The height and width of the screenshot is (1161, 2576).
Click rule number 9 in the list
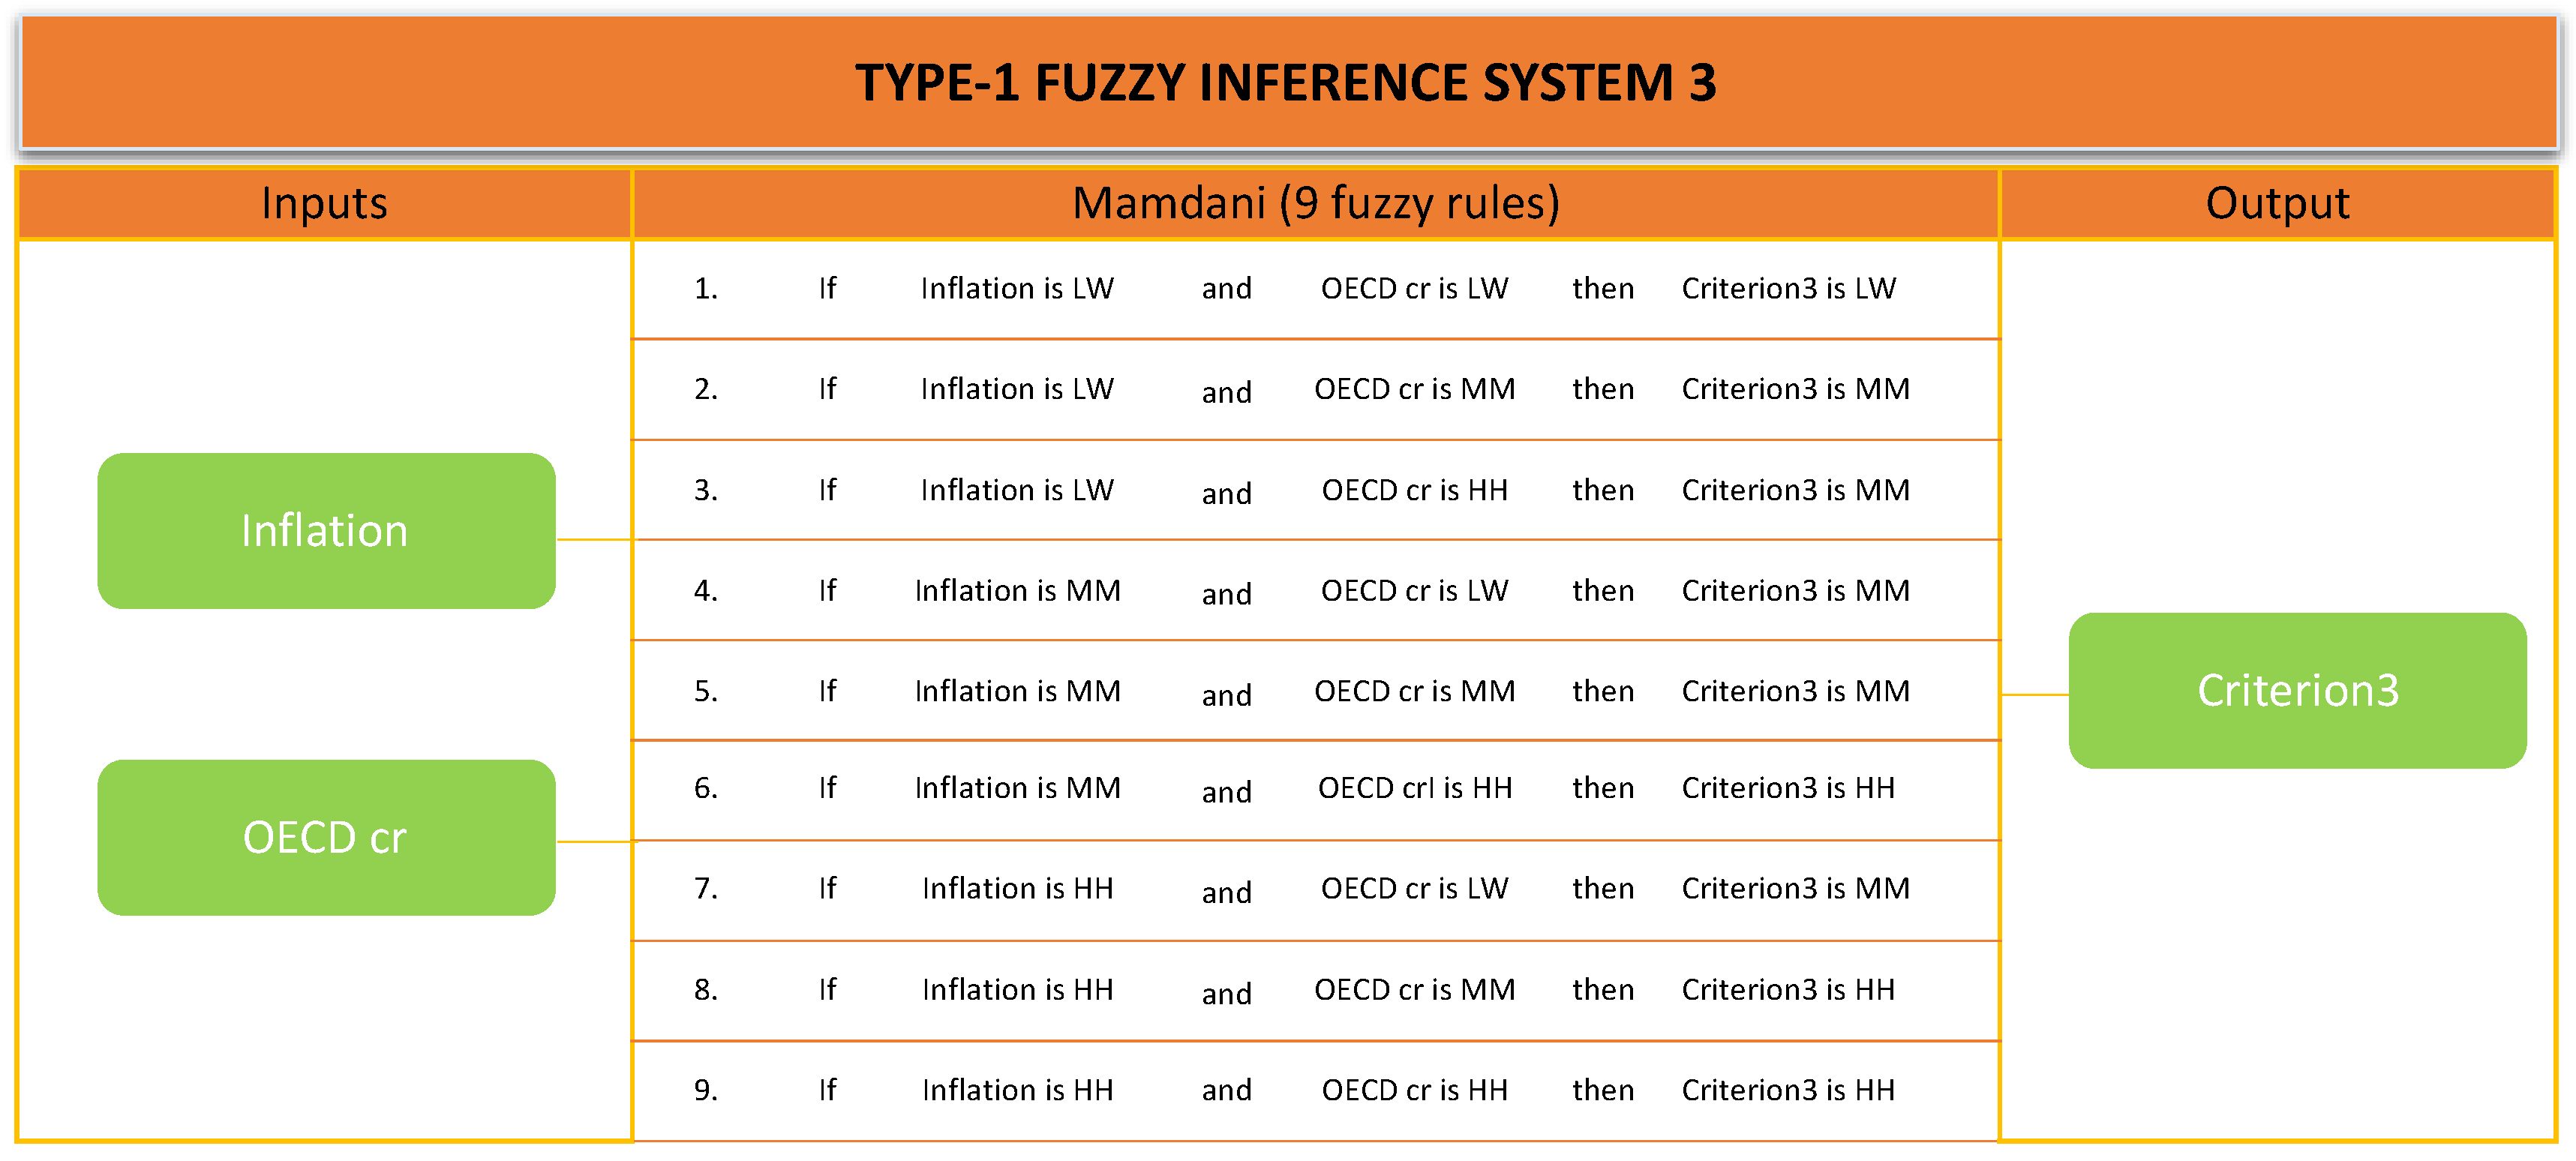tap(706, 1090)
